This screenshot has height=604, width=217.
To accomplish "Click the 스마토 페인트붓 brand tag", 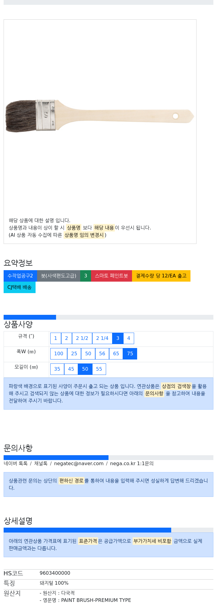I will (112, 276).
